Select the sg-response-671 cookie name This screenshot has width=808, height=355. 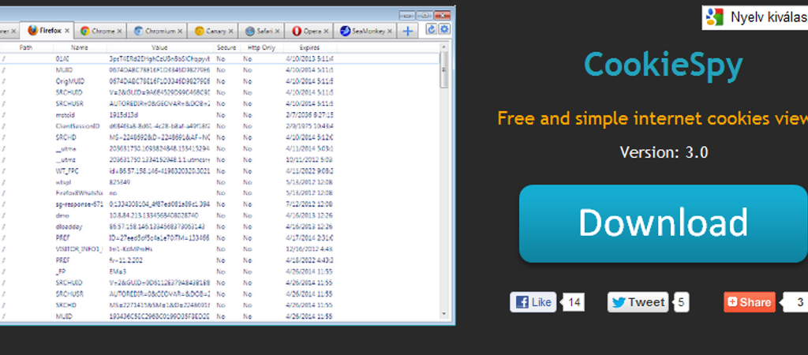pos(80,204)
